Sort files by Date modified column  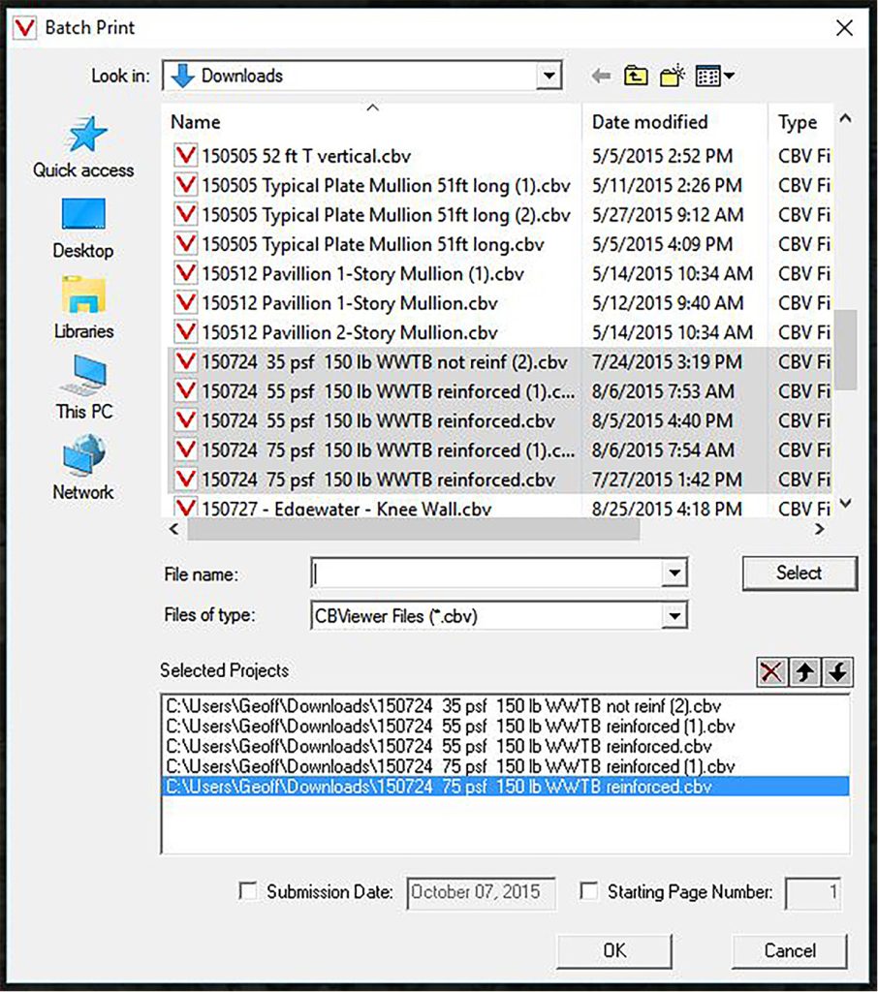click(649, 122)
